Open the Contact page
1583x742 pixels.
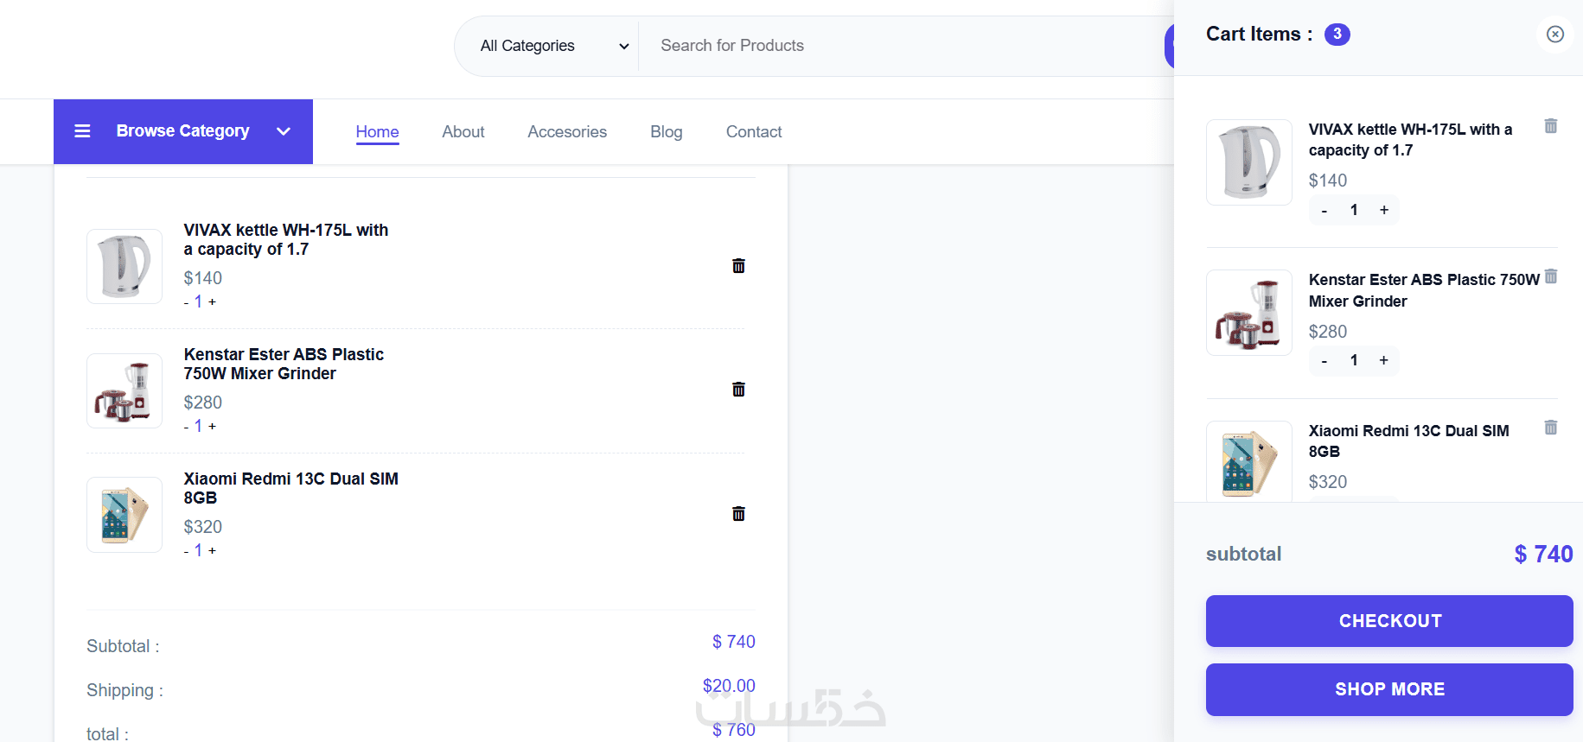[x=754, y=132]
